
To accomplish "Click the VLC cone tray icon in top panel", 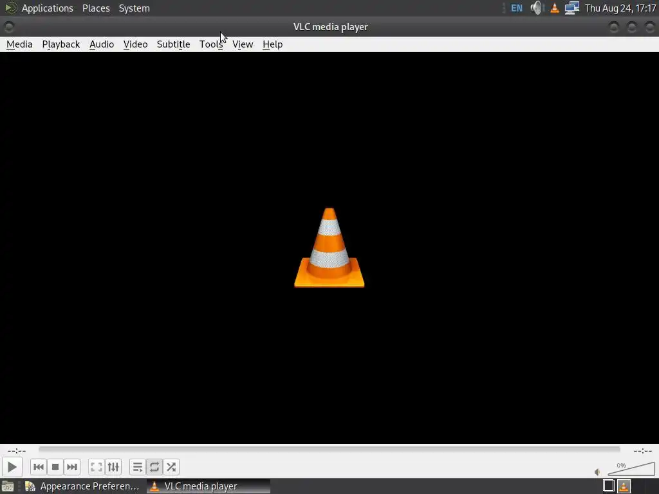I will coord(555,8).
